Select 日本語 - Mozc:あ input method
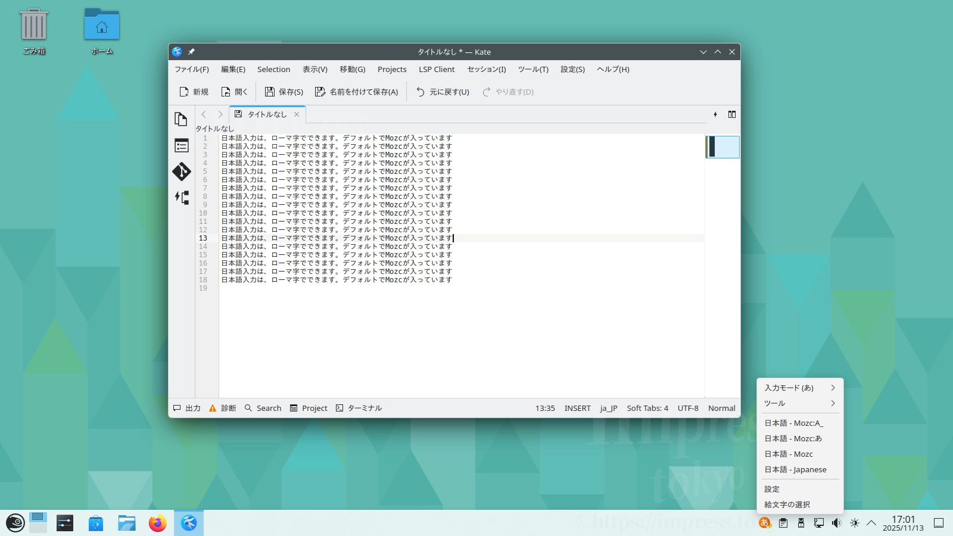The width and height of the screenshot is (953, 536). (800, 438)
